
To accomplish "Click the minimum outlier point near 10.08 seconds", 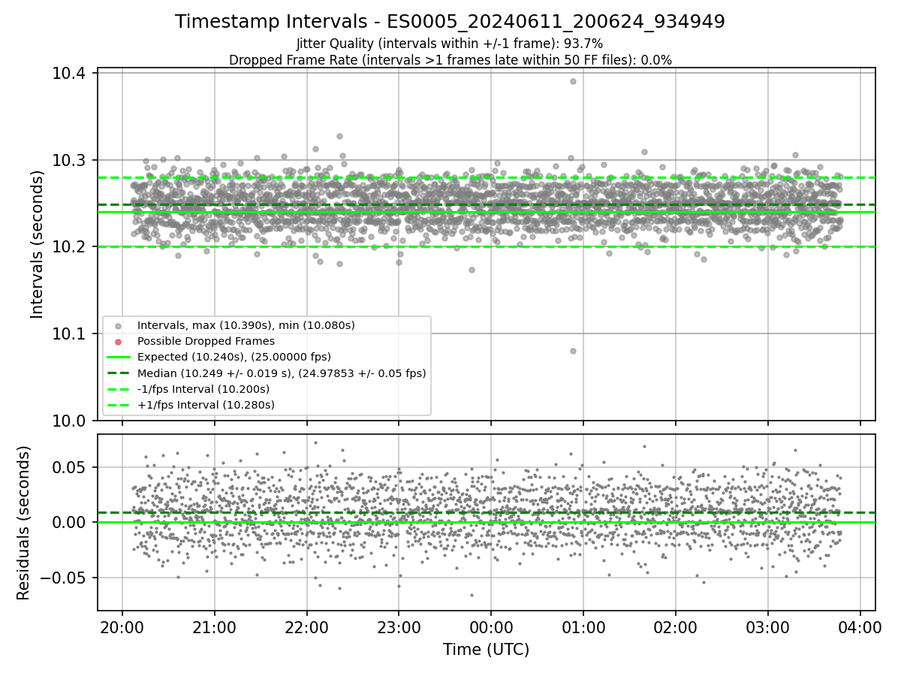I will click(x=573, y=351).
